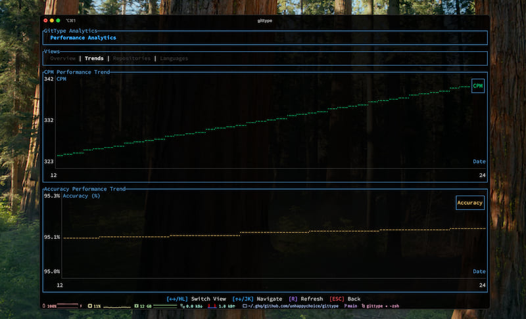The width and height of the screenshot is (526, 319).
Task: Click the battery status icon
Action: tap(45, 306)
